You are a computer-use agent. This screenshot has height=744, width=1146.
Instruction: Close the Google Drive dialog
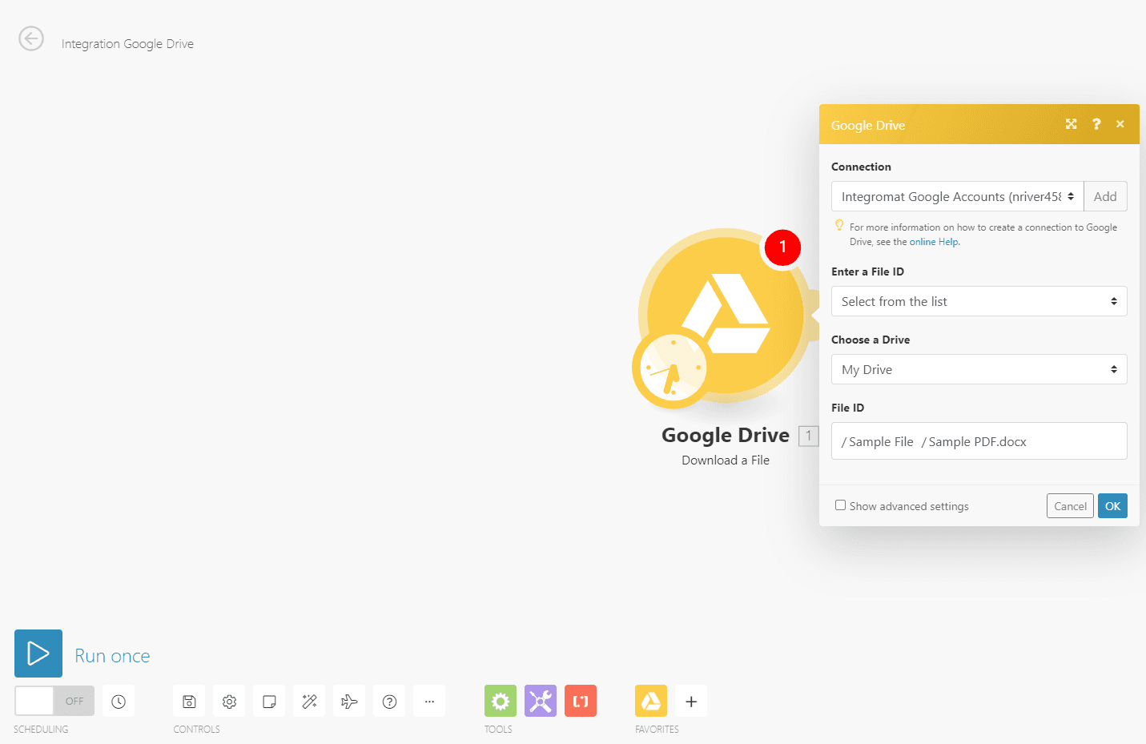(x=1120, y=124)
